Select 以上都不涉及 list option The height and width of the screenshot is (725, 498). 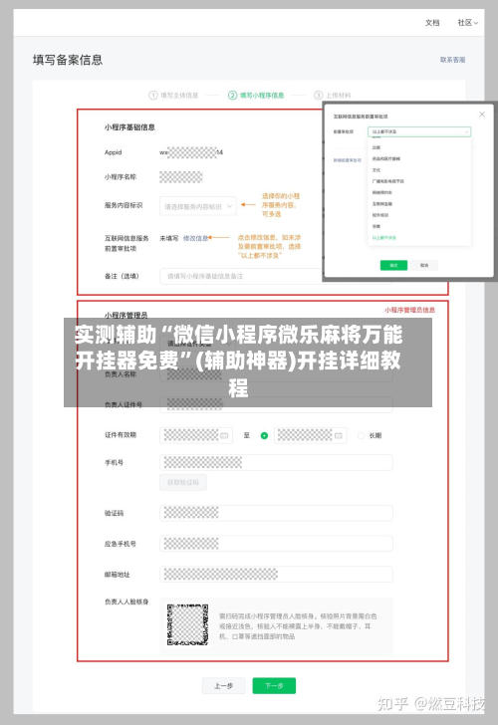(x=384, y=238)
